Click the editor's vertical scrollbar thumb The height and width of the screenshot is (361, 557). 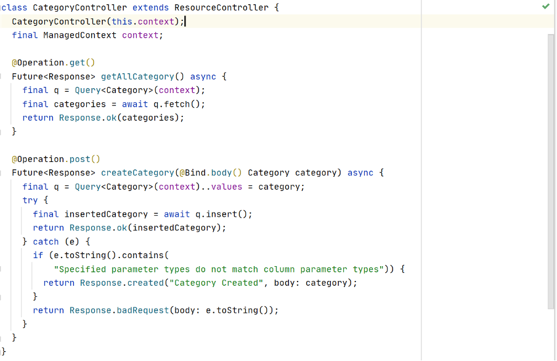pyautogui.click(x=551, y=172)
